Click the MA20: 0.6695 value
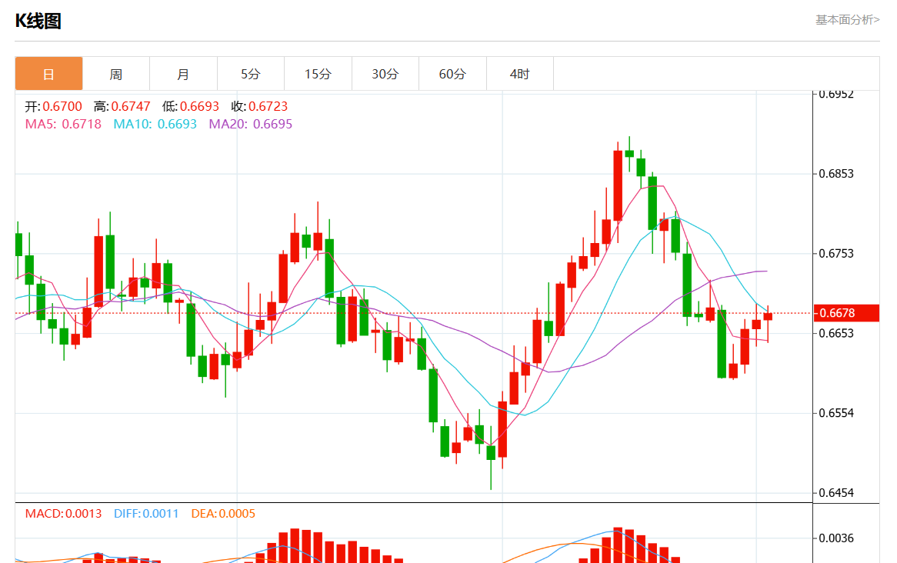Viewport: 897px width, 563px height. (251, 124)
